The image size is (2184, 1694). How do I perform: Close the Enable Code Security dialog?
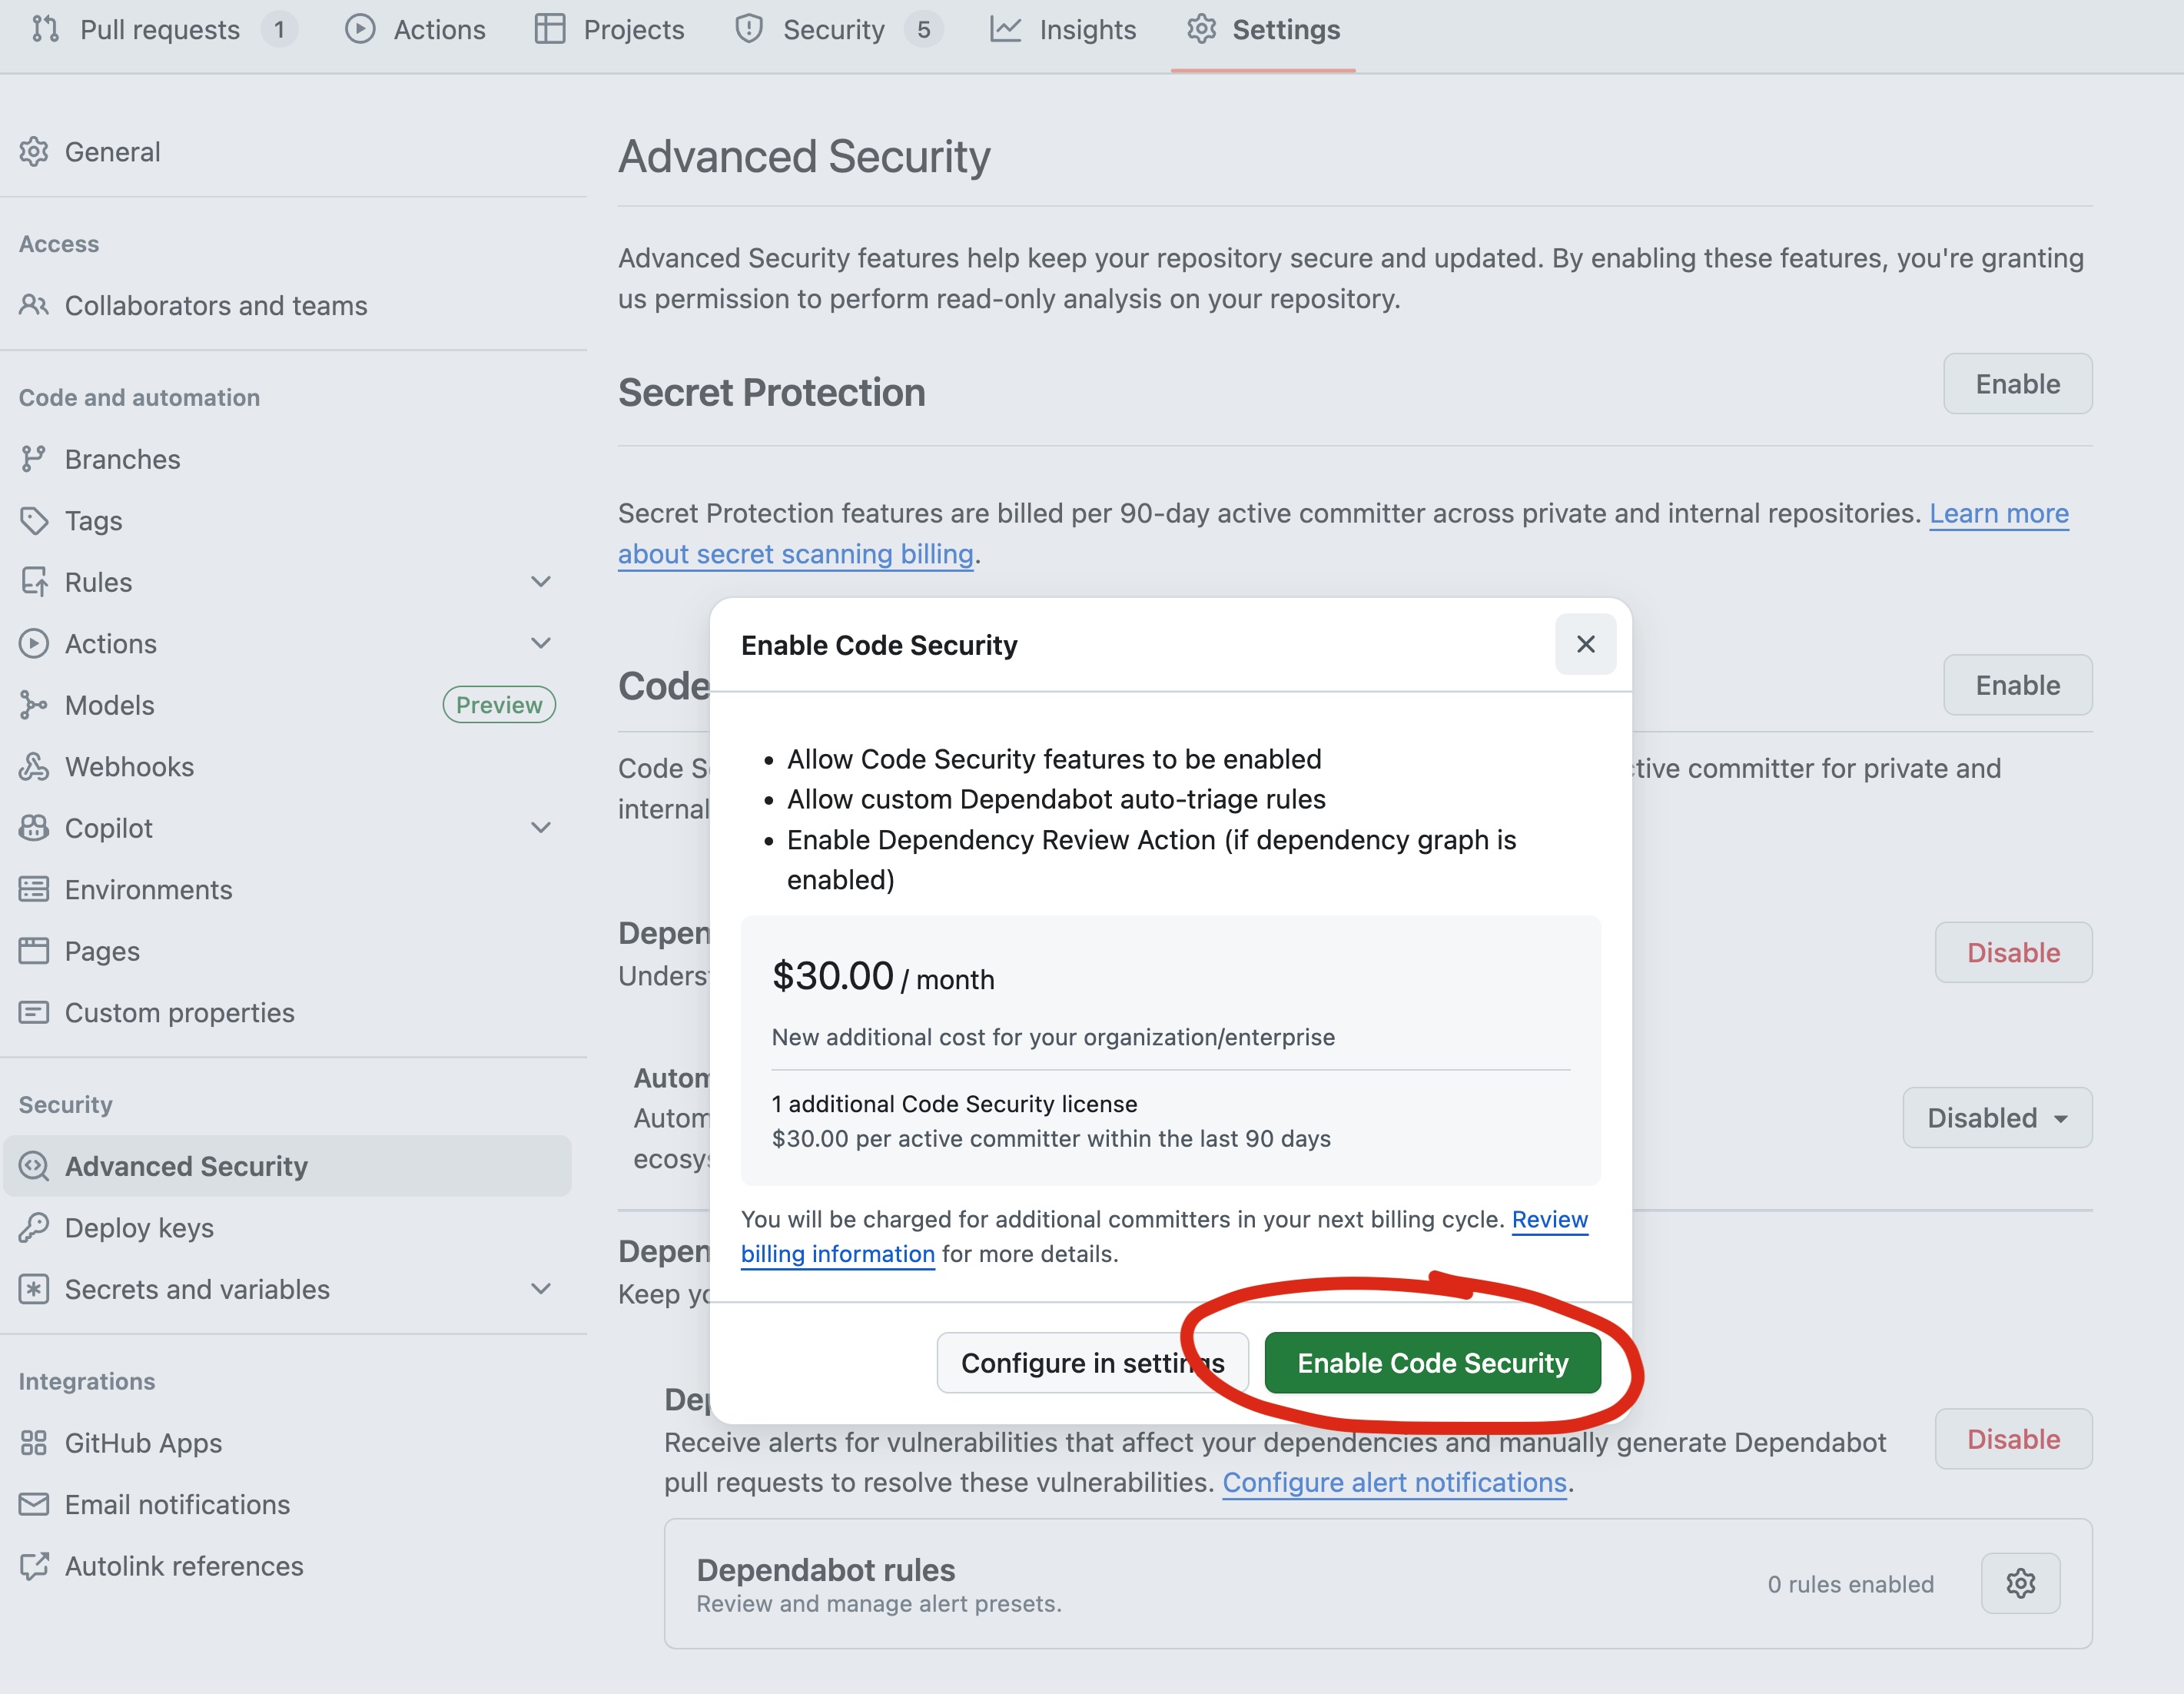point(1585,644)
